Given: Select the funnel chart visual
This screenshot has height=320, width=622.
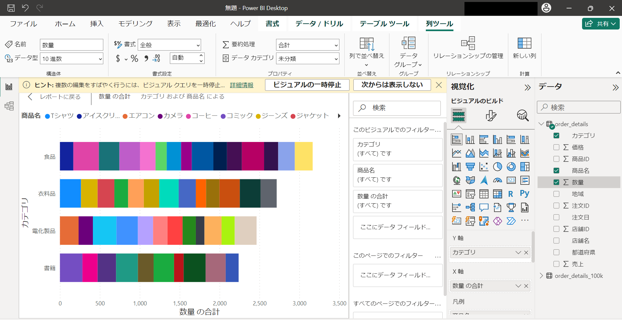Looking at the screenshot, I should 470,167.
